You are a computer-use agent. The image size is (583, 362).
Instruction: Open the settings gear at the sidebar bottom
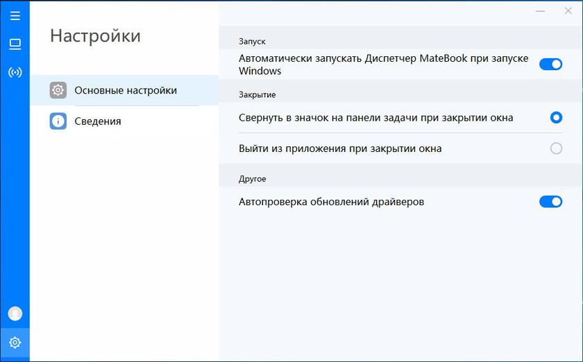coord(15,343)
